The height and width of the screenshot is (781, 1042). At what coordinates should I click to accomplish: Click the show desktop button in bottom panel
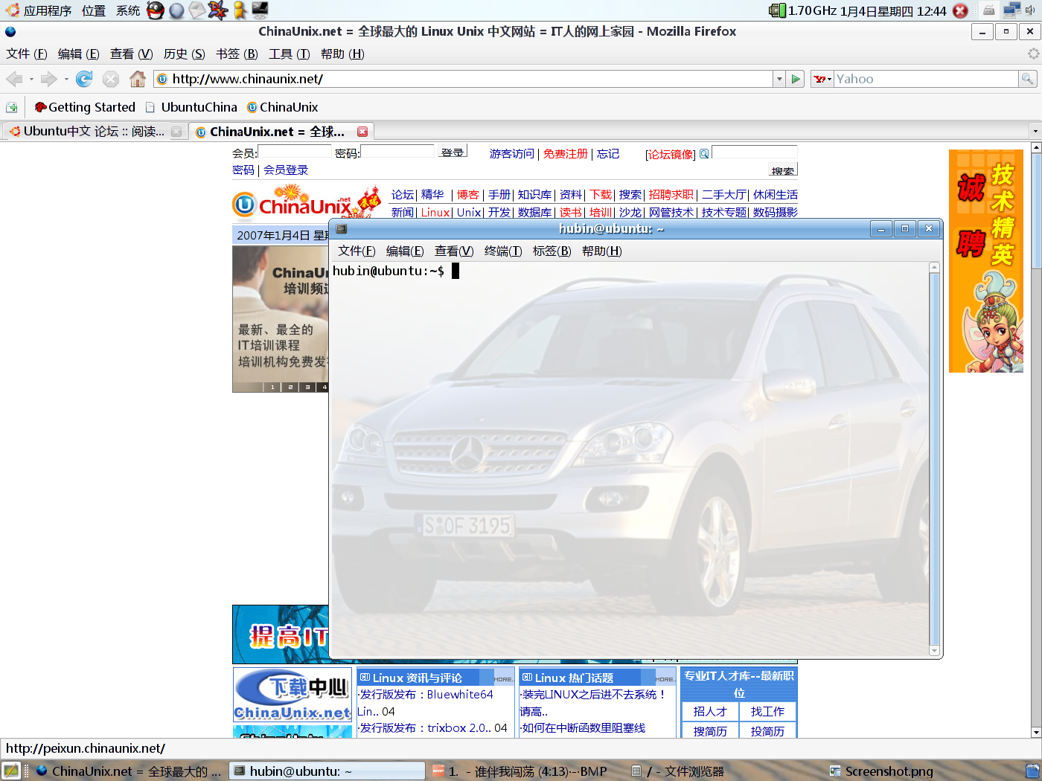tap(11, 771)
